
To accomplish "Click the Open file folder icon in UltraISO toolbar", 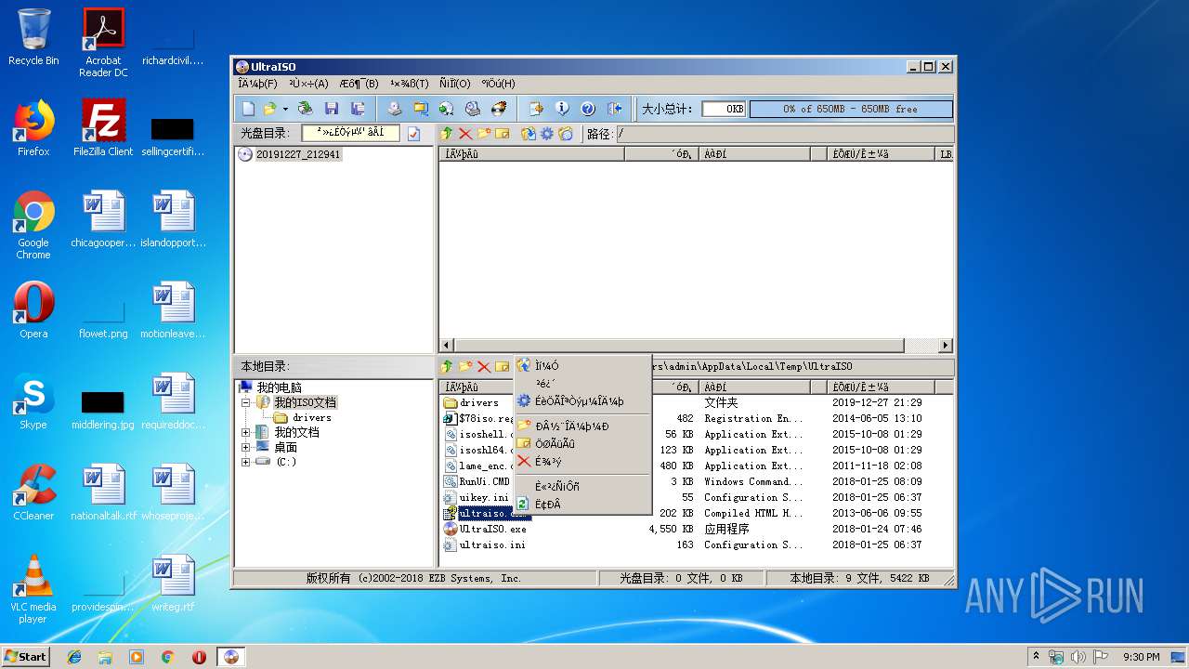I will [270, 109].
